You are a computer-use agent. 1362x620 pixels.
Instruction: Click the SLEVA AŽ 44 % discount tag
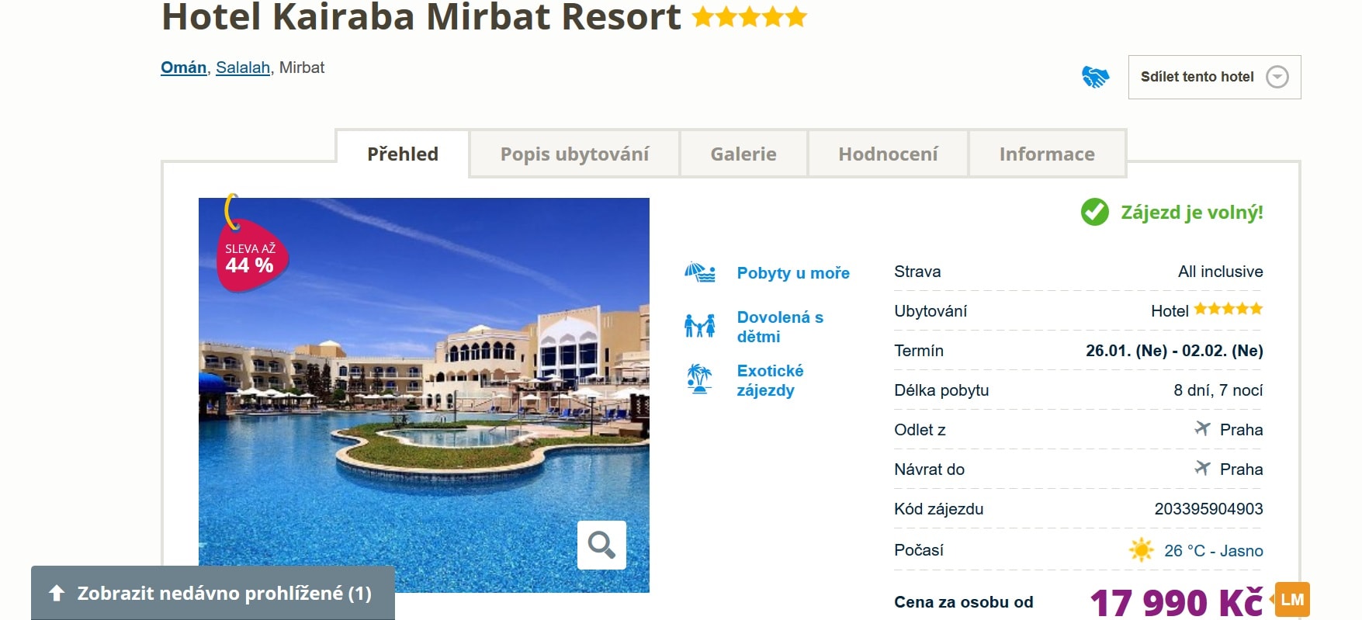[251, 253]
